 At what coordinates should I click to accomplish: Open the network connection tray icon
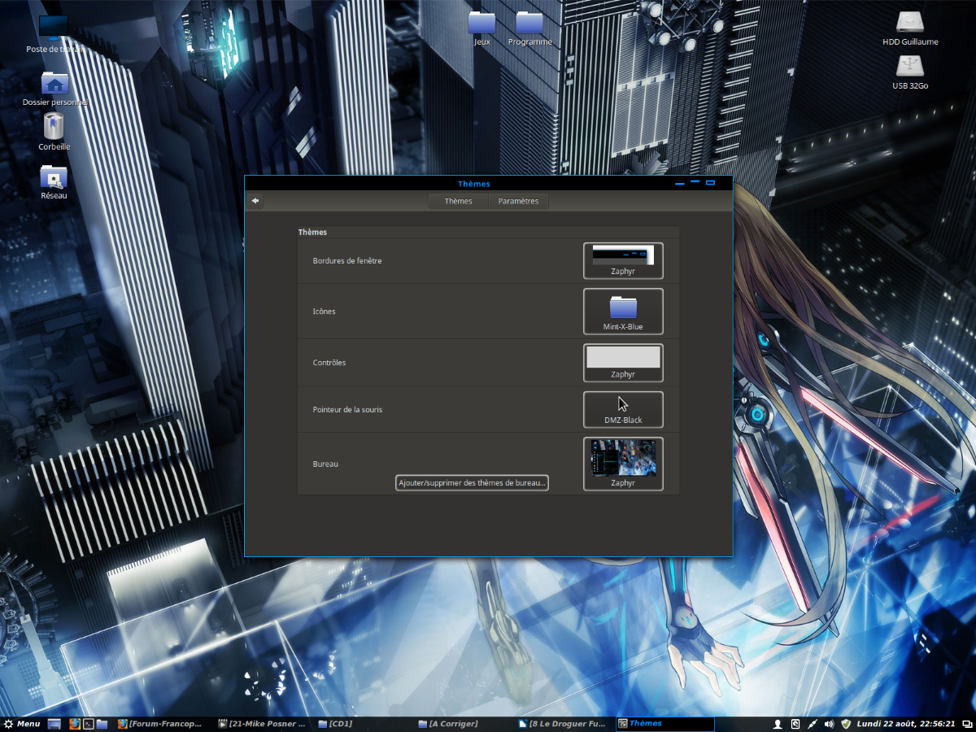[x=813, y=724]
